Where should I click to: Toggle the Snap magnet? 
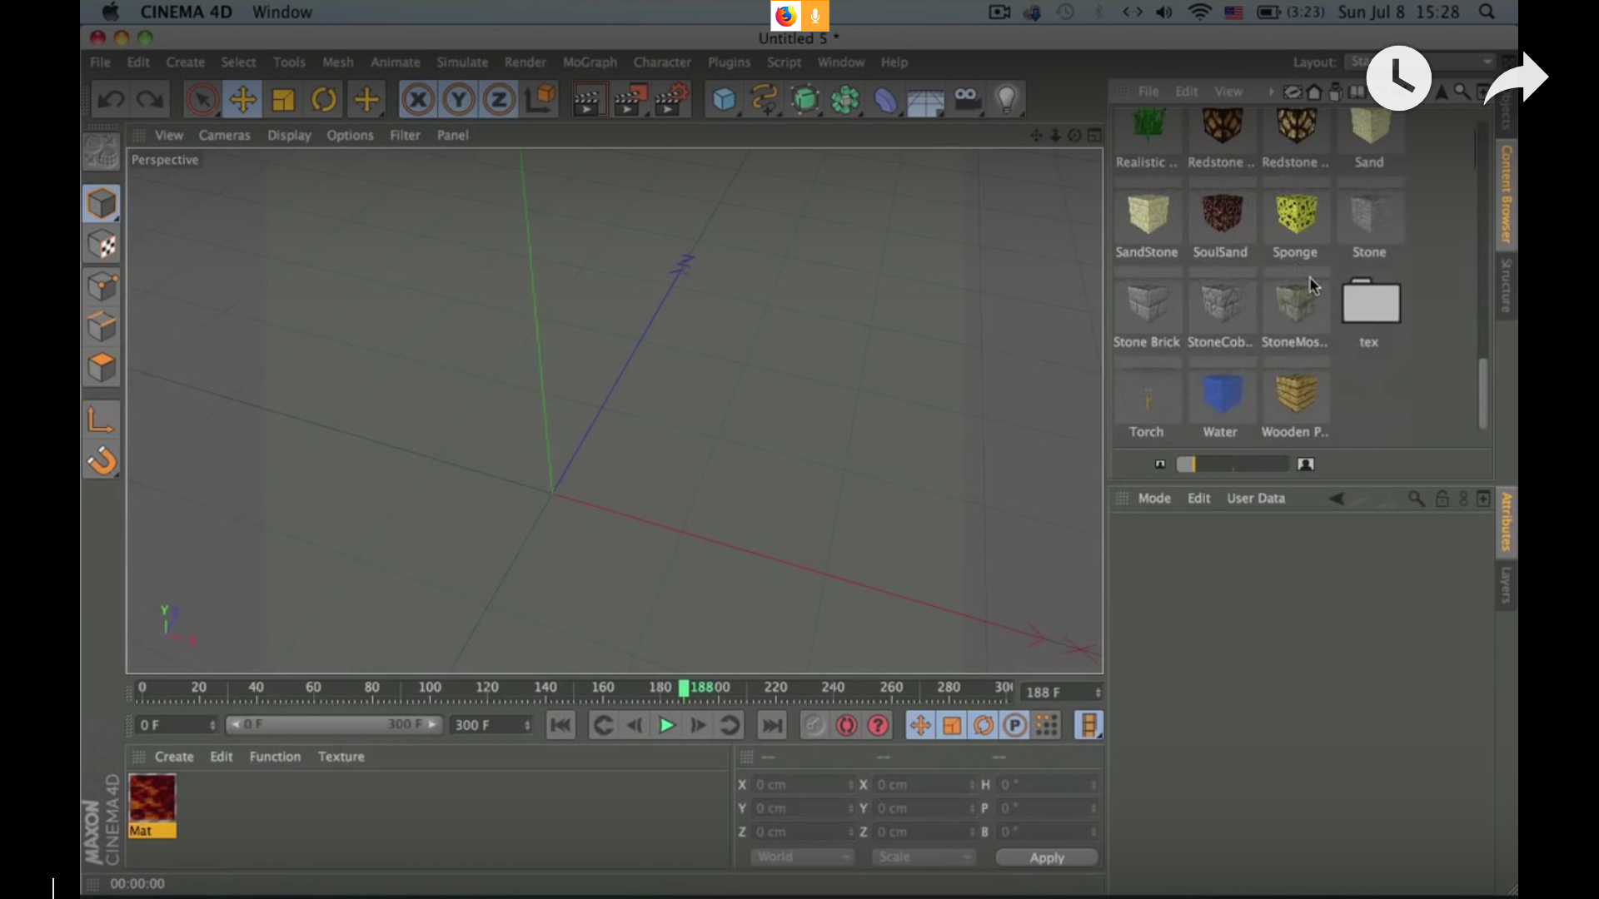(102, 460)
